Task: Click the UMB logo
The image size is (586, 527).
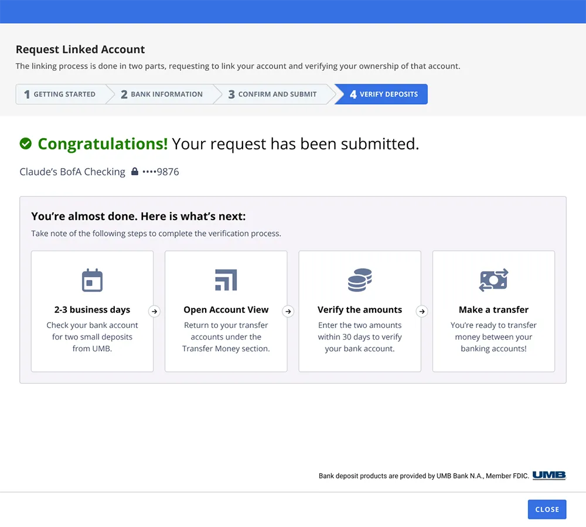Action: (549, 475)
